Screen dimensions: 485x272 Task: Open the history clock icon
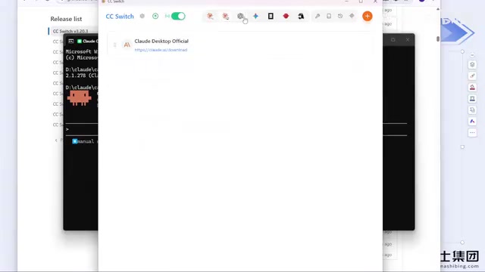tap(340, 16)
